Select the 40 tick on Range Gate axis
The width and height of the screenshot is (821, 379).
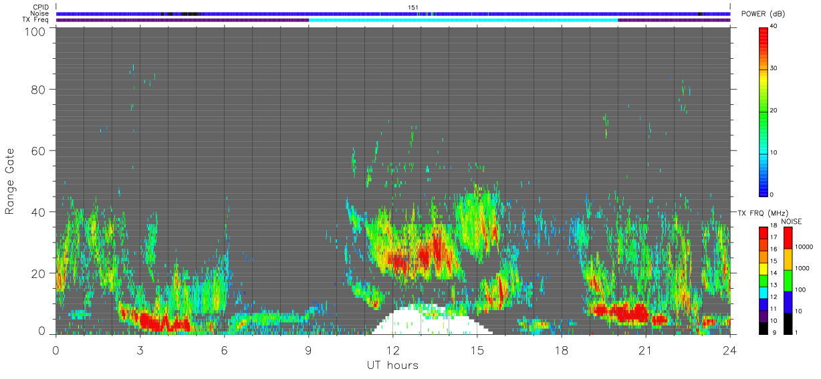[39, 212]
